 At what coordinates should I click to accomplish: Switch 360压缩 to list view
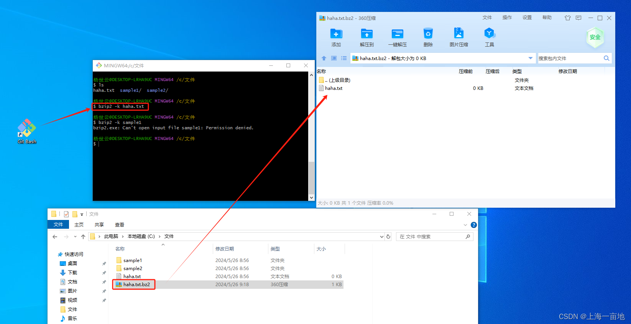(x=344, y=58)
